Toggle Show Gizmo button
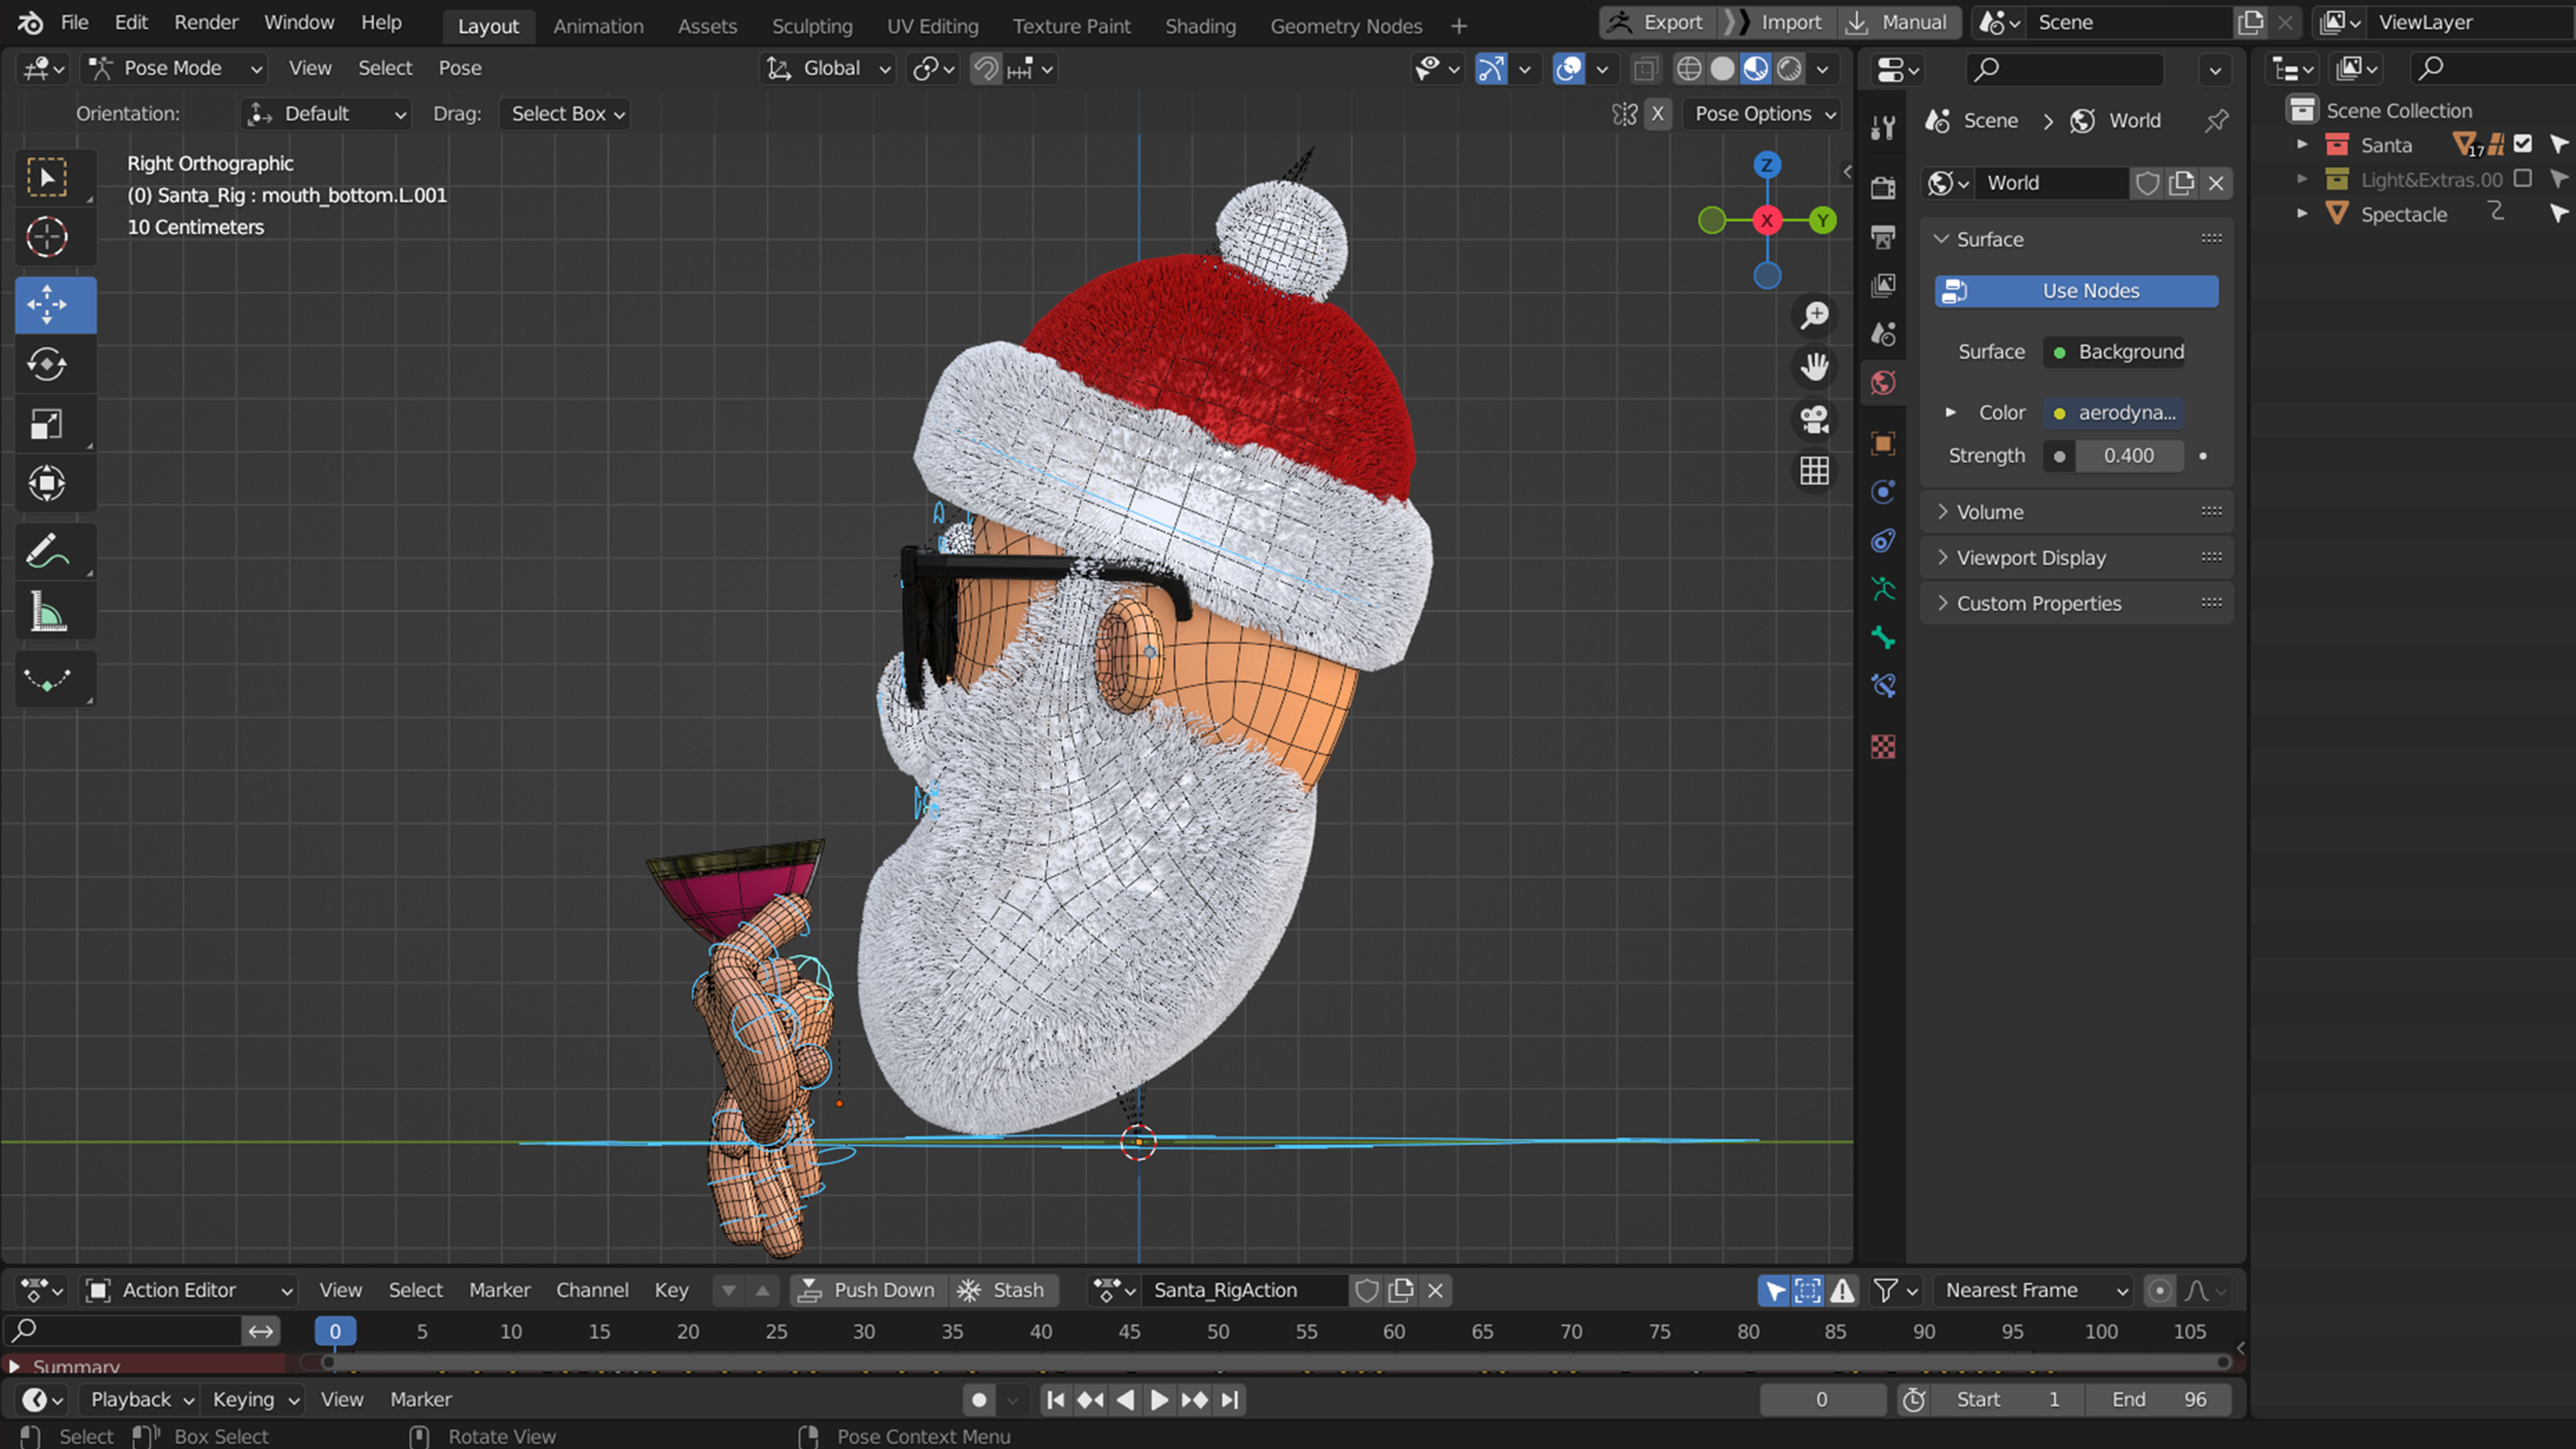This screenshot has height=1449, width=2576. [1490, 69]
